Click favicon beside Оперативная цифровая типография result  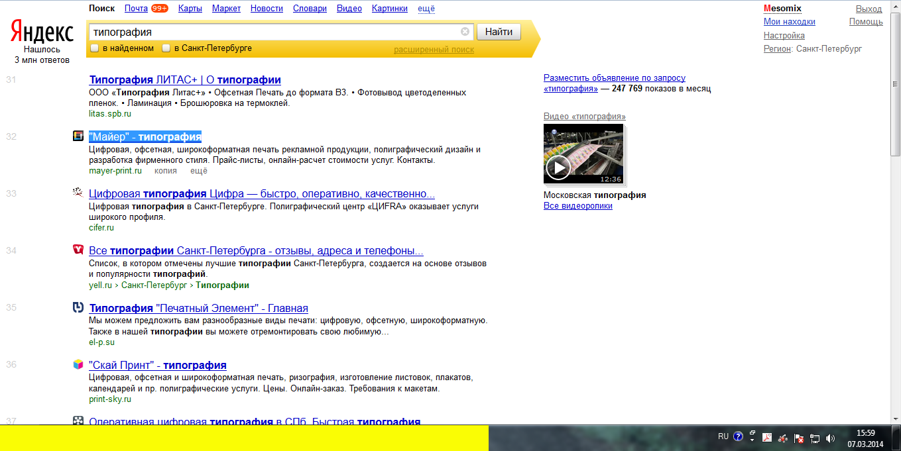click(78, 420)
